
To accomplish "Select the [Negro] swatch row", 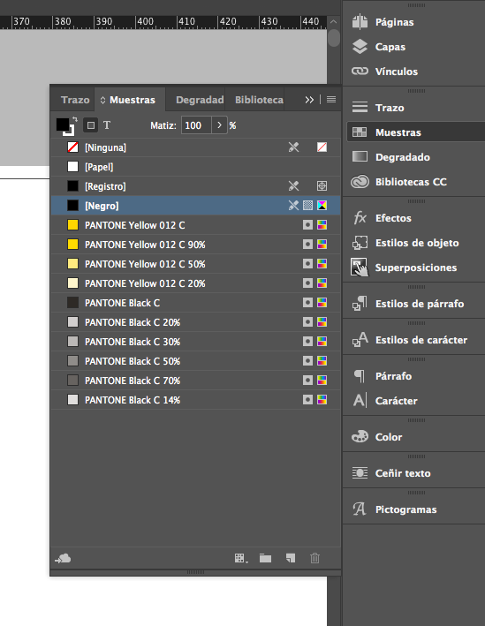I will click(196, 206).
